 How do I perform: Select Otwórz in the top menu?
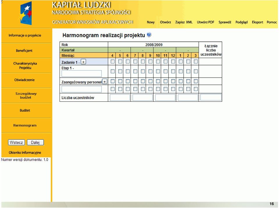pyautogui.click(x=165, y=22)
